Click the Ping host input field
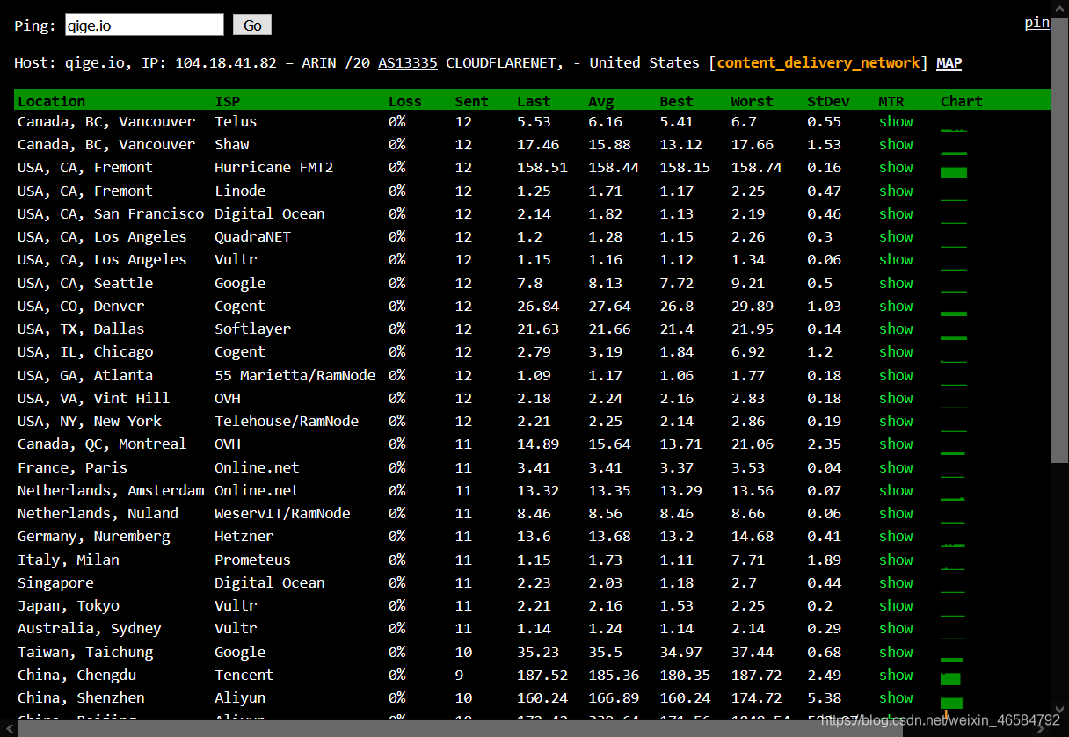The height and width of the screenshot is (737, 1069). coord(144,25)
